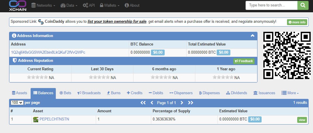Expand the More tab dropdown
This screenshot has width=313, height=133.
[x=290, y=93]
